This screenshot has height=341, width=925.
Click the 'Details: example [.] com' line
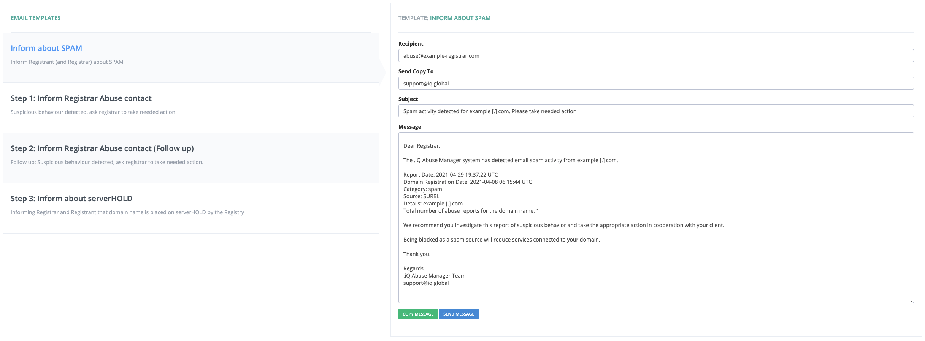433,204
